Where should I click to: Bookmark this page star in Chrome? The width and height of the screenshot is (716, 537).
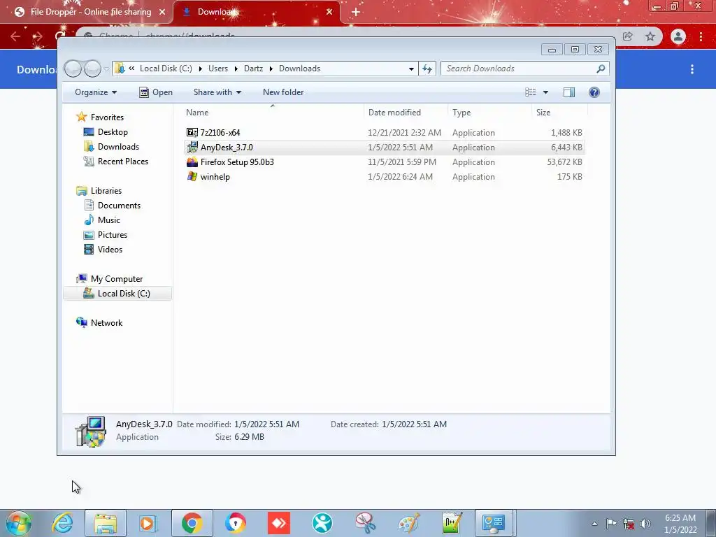click(x=650, y=36)
